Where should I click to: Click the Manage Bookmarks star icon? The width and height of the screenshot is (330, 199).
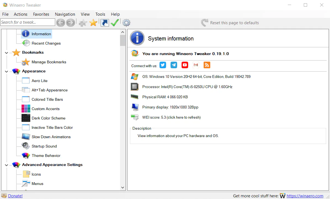pos(26,62)
